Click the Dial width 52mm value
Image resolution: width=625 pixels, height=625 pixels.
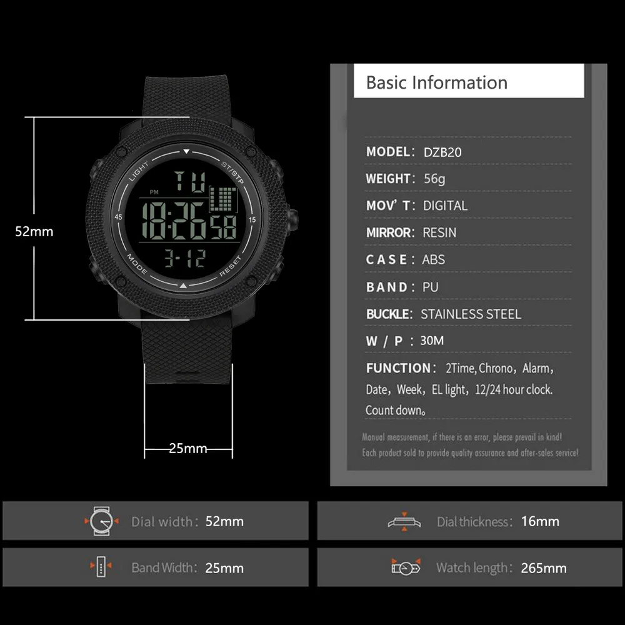(x=224, y=521)
